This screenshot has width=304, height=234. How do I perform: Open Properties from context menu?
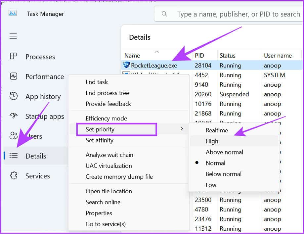pyautogui.click(x=99, y=213)
